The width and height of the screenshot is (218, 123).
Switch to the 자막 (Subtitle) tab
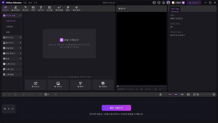point(33,8)
